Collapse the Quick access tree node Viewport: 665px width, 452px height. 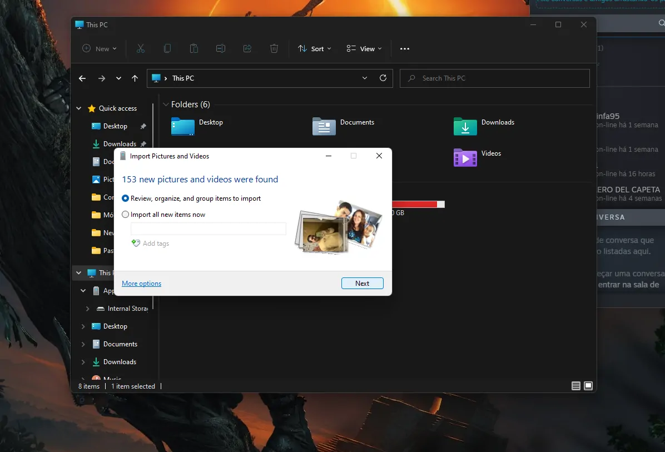click(78, 108)
